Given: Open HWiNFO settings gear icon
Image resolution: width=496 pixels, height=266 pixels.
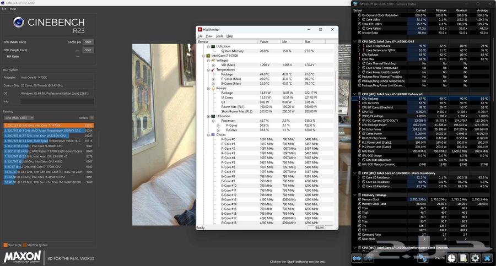Looking at the screenshot, I should 475,258.
